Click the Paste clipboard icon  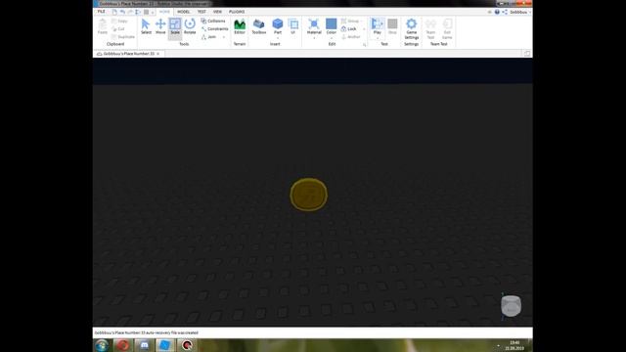[x=103, y=26]
